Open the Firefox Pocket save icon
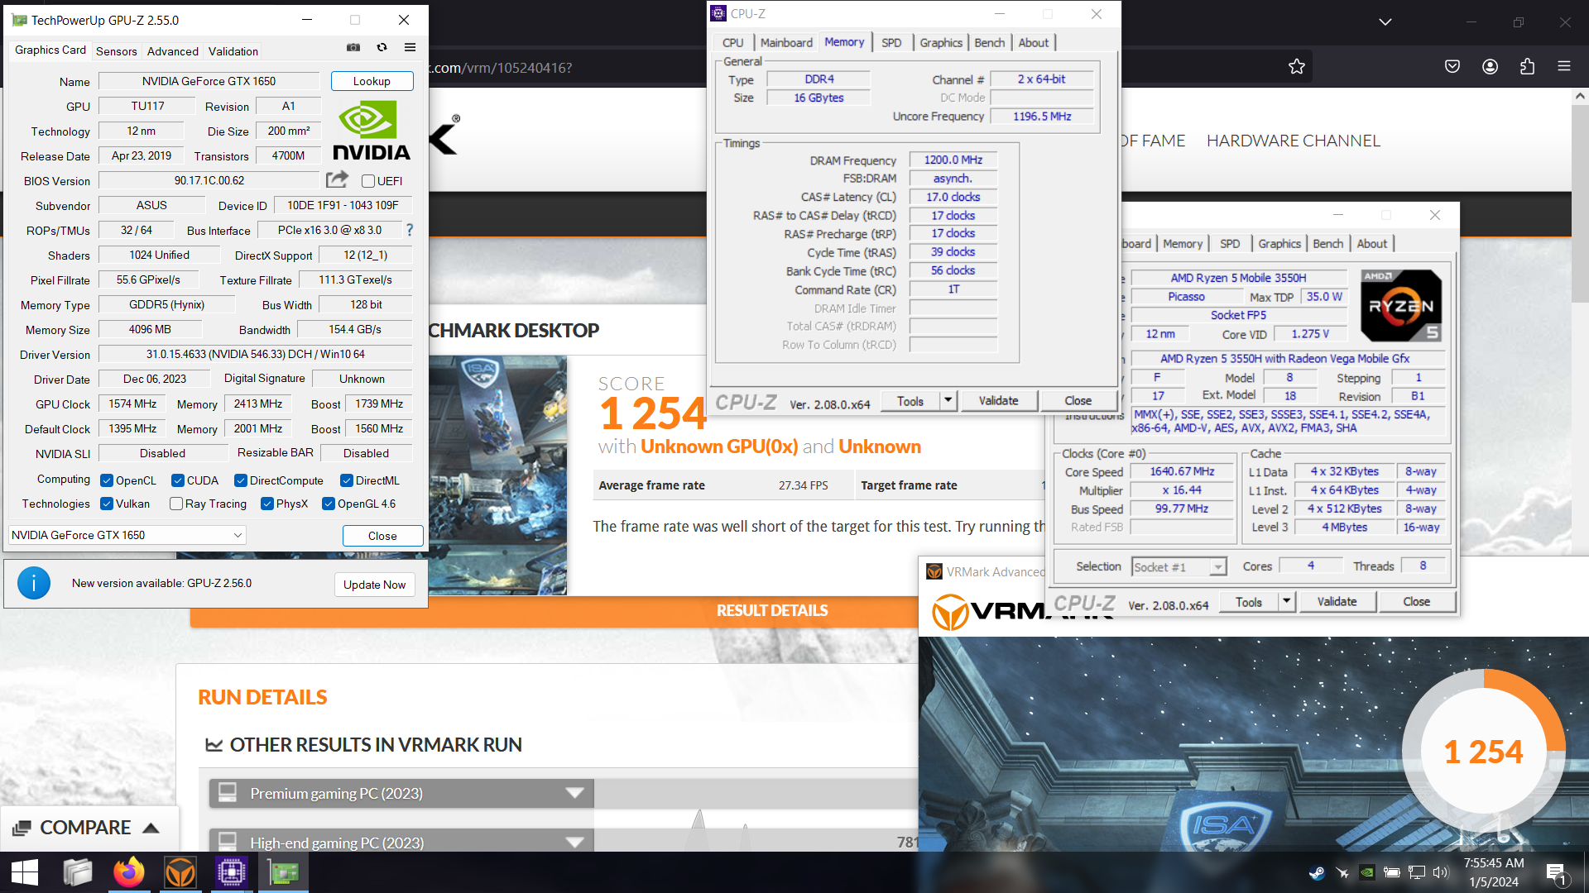This screenshot has width=1589, height=893. [1452, 67]
